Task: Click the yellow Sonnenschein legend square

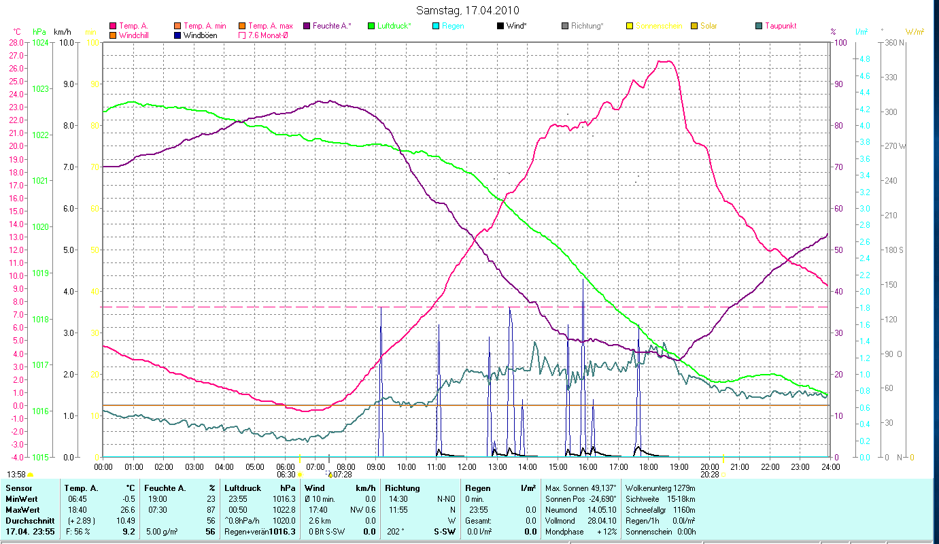Action: tap(629, 26)
